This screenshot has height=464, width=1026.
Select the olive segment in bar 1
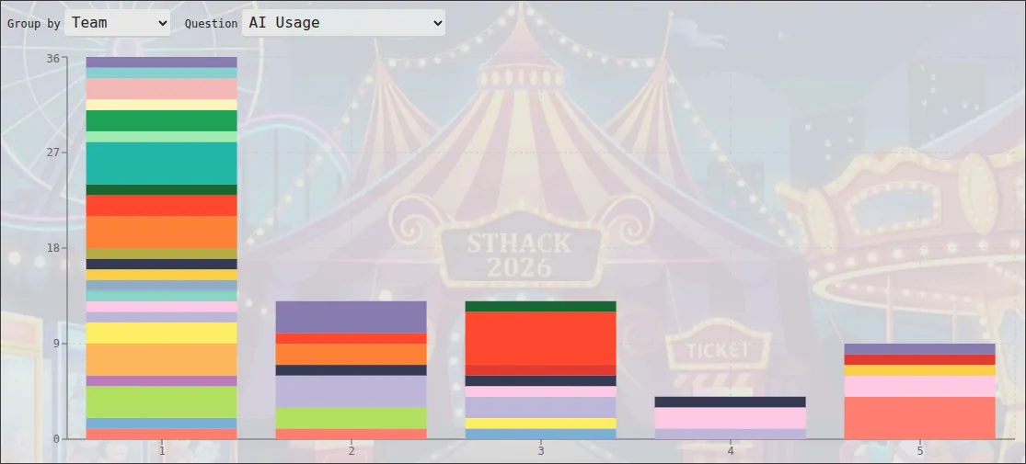point(162,254)
